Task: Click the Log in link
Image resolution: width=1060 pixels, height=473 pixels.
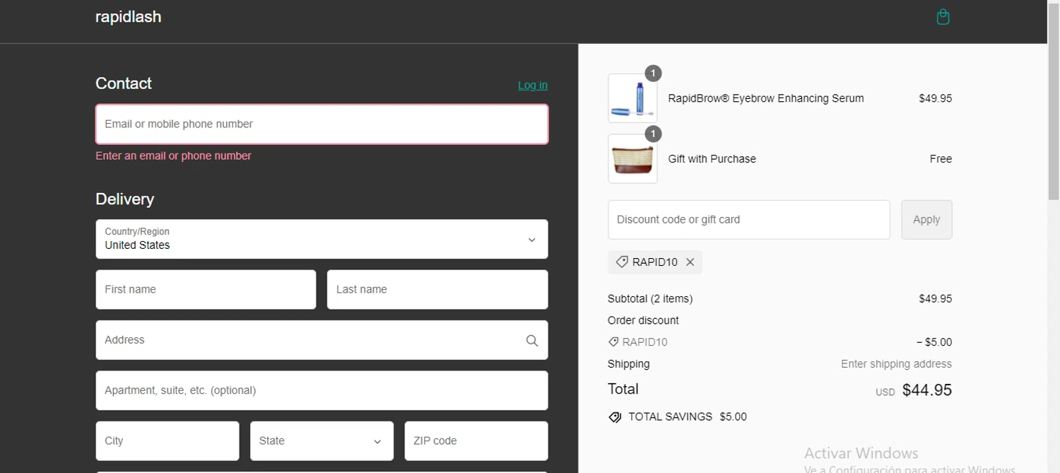Action: click(x=532, y=86)
